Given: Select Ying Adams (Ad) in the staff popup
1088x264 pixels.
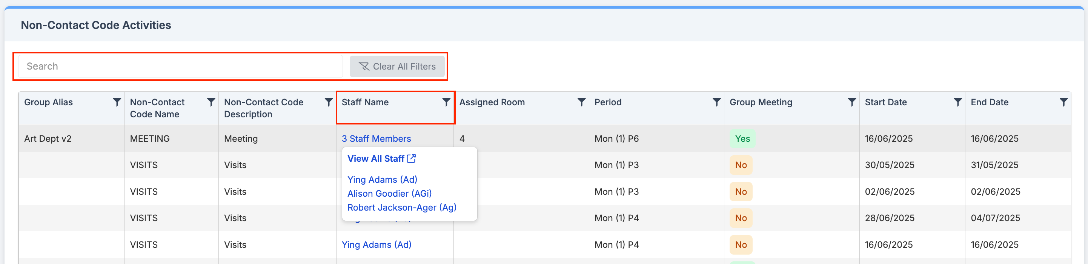Looking at the screenshot, I should point(382,179).
